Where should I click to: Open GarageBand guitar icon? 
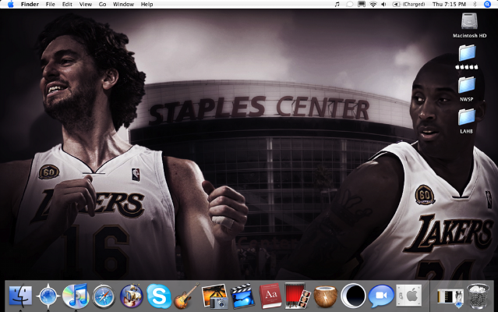(185, 296)
